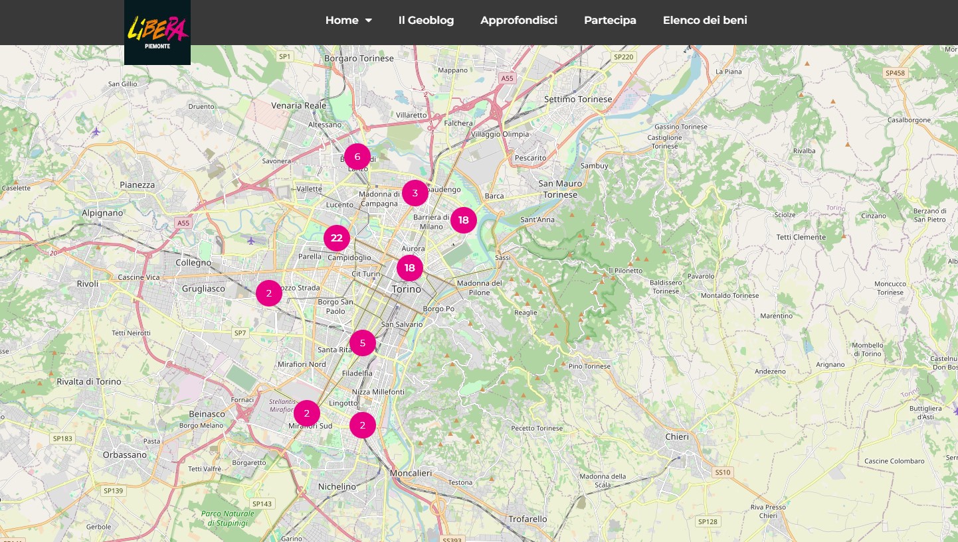Viewport: 958px width, 542px height.
Task: Open cluster marker 6 near Venaria
Action: click(357, 157)
